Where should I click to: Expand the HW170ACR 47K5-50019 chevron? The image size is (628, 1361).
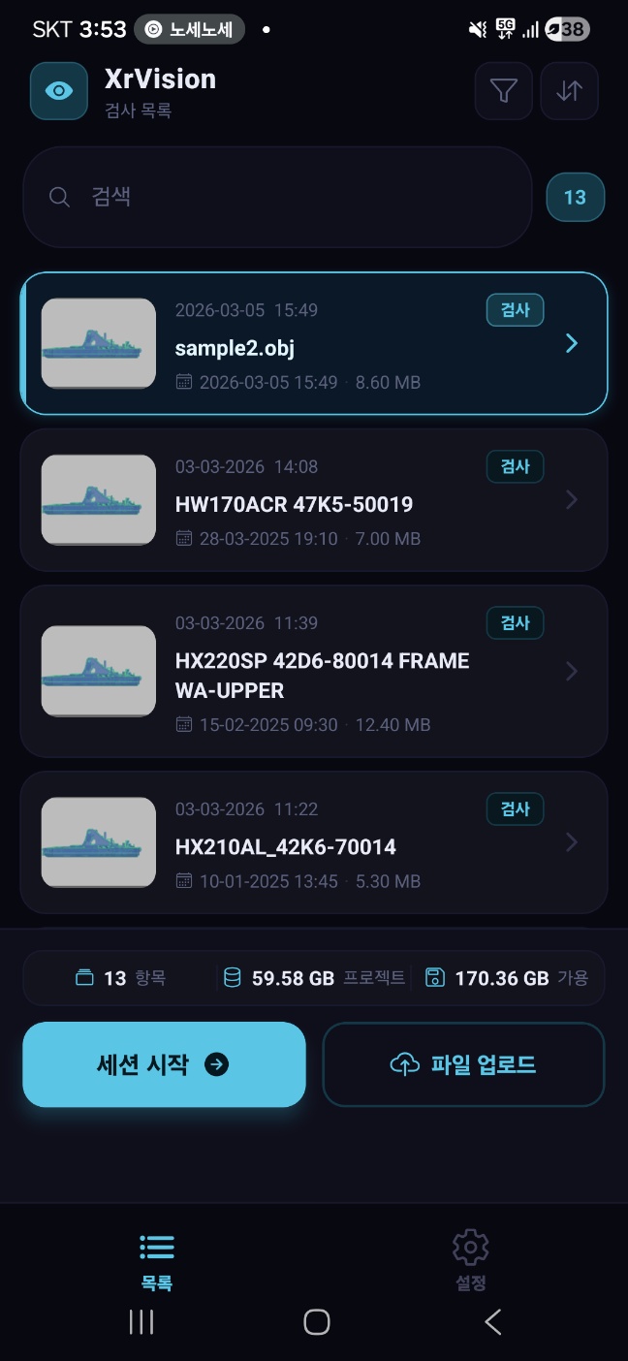[572, 499]
